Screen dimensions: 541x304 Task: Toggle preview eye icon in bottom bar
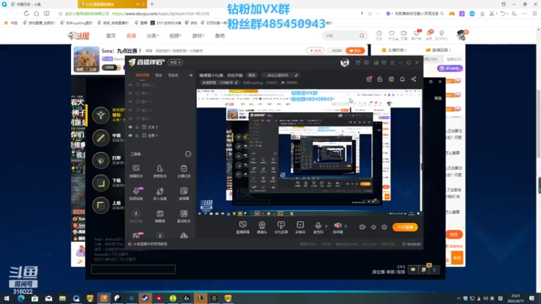(x=373, y=227)
